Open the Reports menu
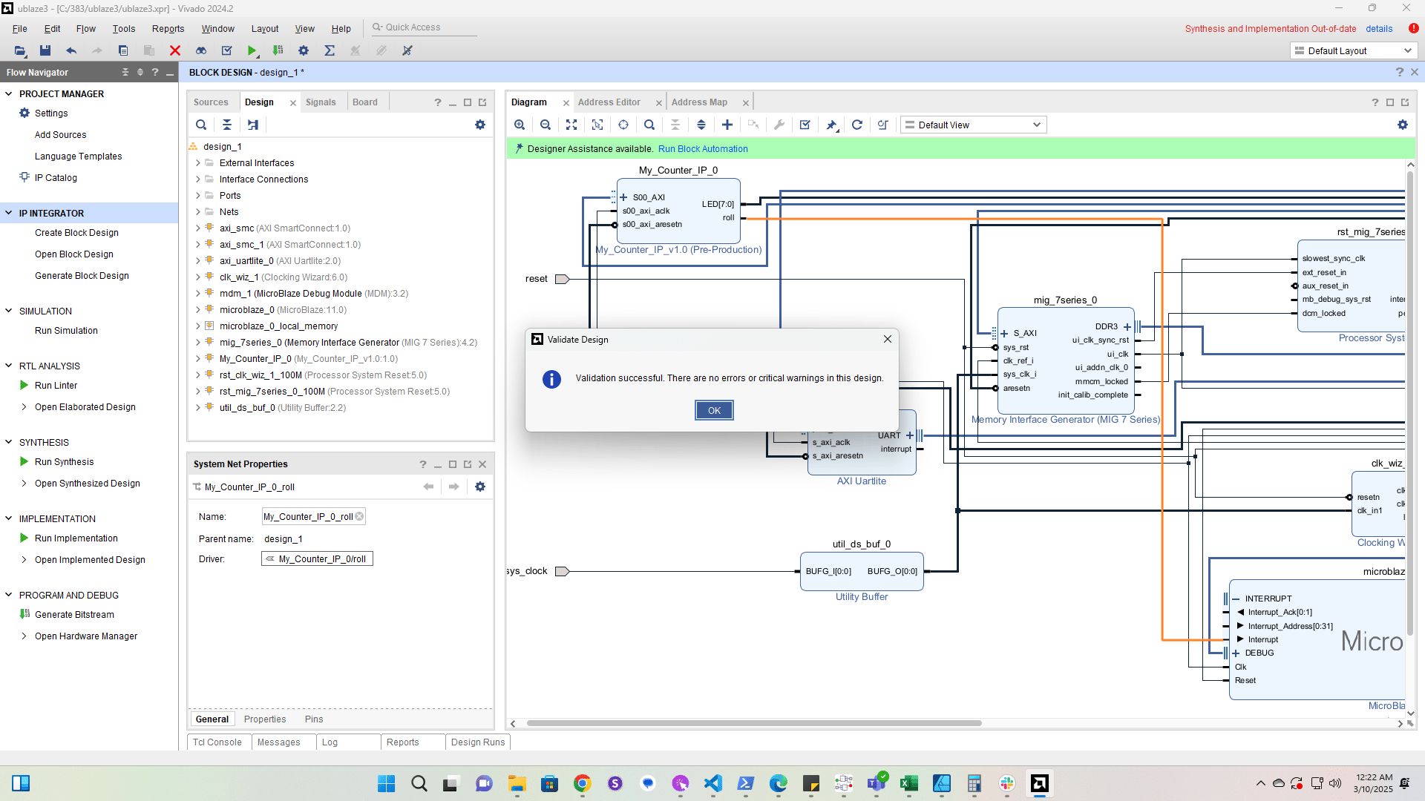 (168, 28)
